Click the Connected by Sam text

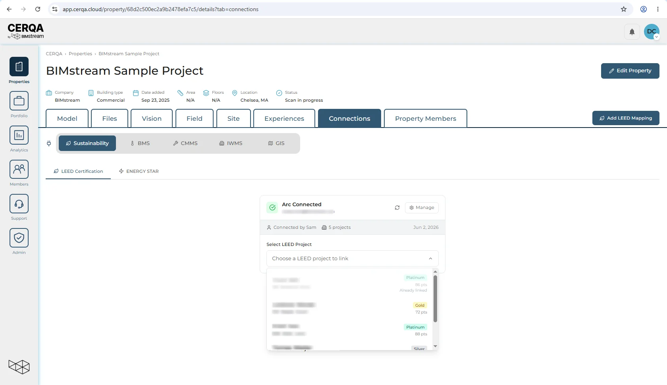coord(295,227)
